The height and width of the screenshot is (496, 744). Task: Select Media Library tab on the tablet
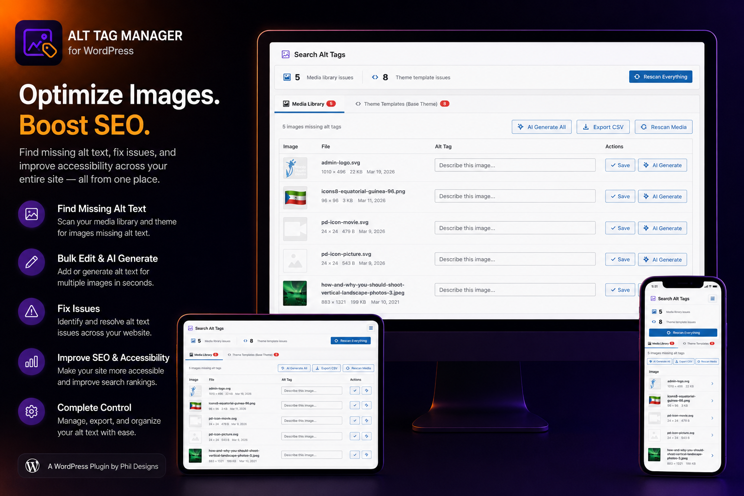click(204, 355)
